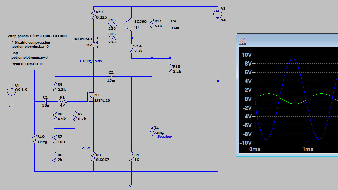Image resolution: width=338 pixels, height=190 pixels.
Task: Click the 13.099198V voltage label
Action: coord(91,61)
